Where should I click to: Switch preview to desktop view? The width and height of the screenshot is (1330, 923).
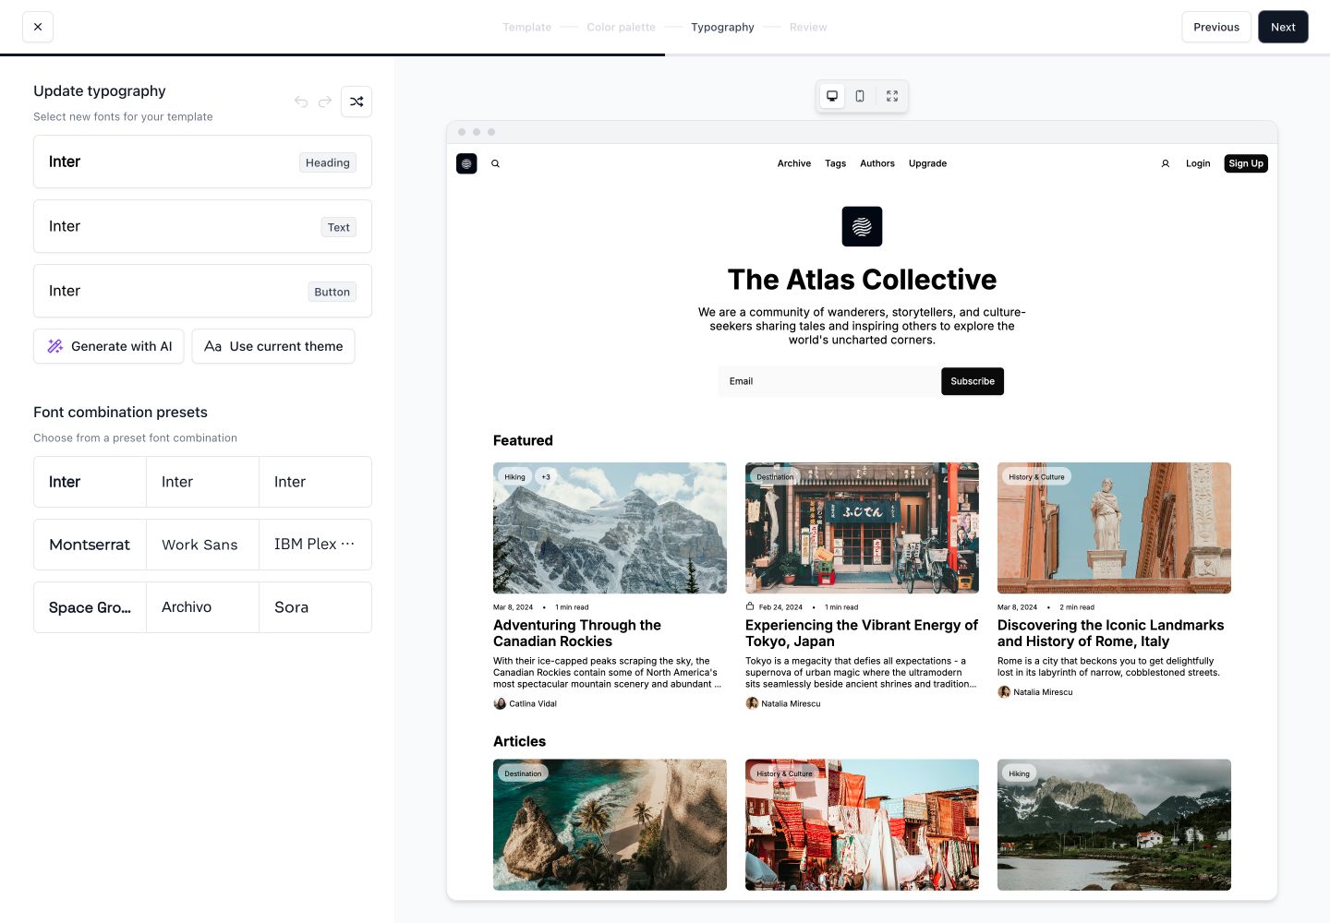(x=832, y=96)
